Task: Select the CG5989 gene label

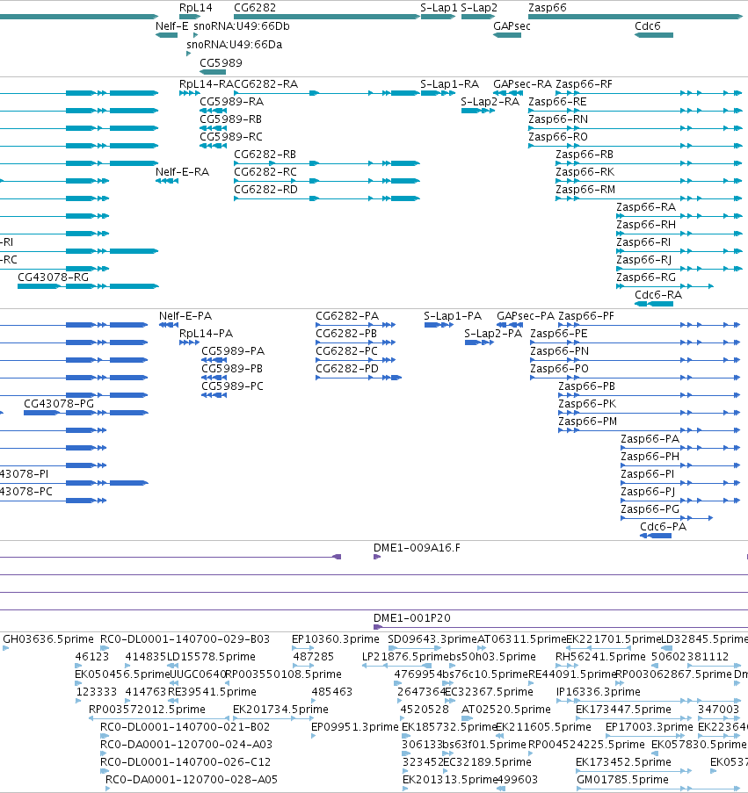Action: pyautogui.click(x=221, y=62)
